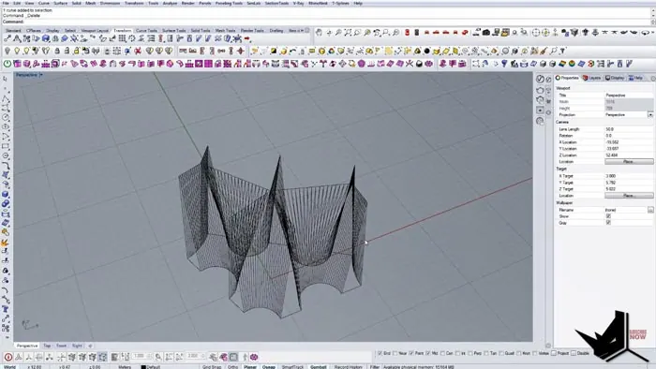Click Meters units in status bar
Image resolution: width=656 pixels, height=369 pixels.
(125, 367)
